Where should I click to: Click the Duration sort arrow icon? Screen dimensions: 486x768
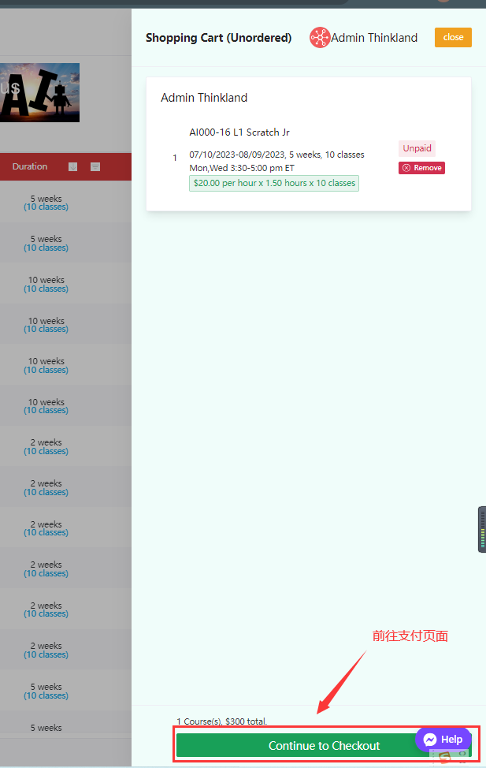click(73, 166)
